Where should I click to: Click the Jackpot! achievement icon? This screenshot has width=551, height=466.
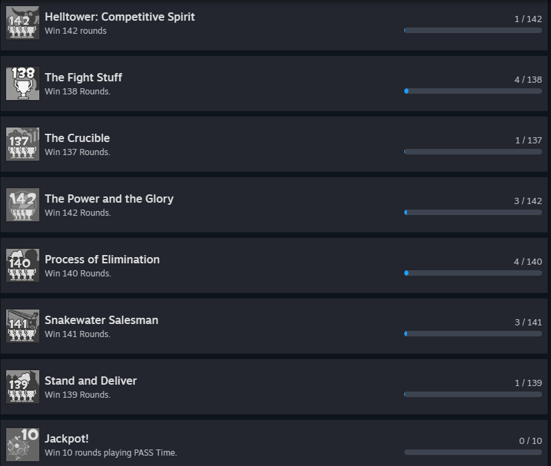[x=23, y=445]
